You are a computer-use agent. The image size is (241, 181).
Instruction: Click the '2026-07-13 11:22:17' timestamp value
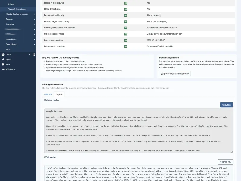tap(156, 40)
